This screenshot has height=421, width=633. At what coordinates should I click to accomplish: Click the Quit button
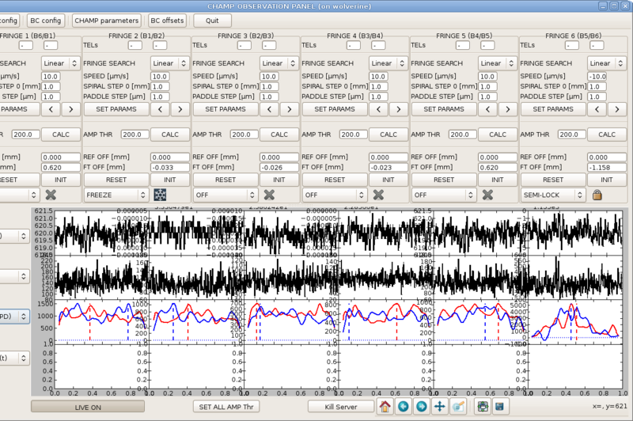212,21
